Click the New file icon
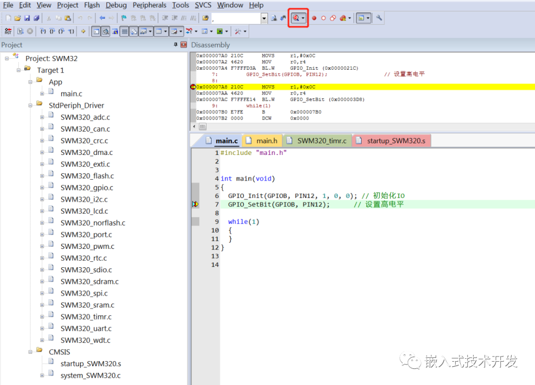 coord(8,18)
